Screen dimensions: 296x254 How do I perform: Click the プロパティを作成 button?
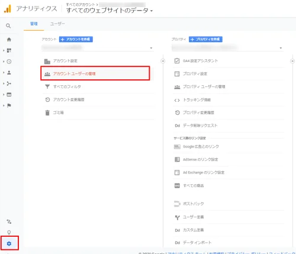point(205,39)
